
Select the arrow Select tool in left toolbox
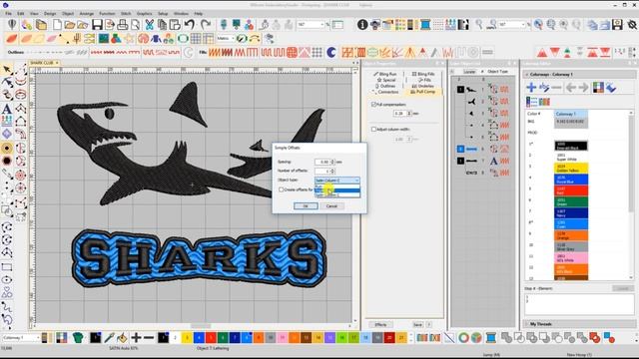pos(7,70)
